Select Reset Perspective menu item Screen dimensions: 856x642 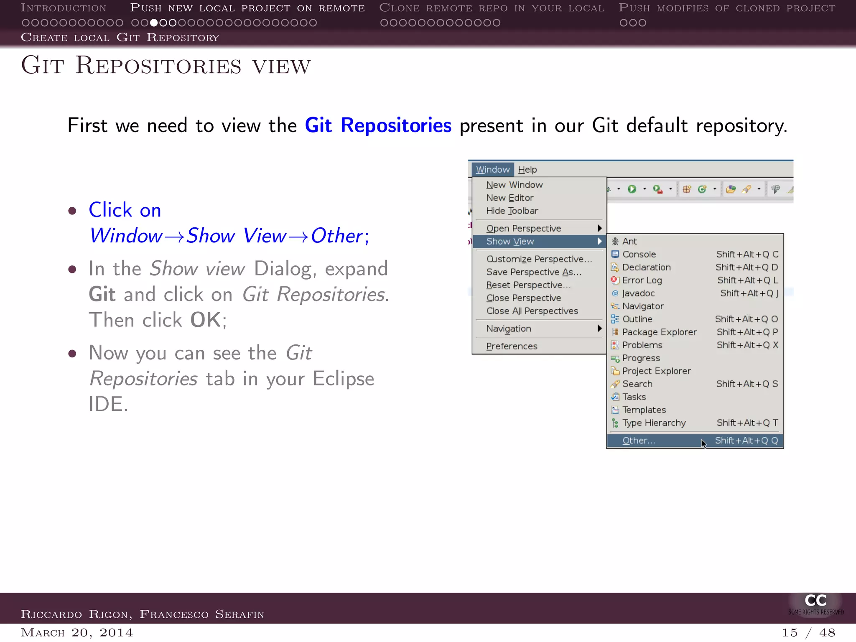point(539,285)
